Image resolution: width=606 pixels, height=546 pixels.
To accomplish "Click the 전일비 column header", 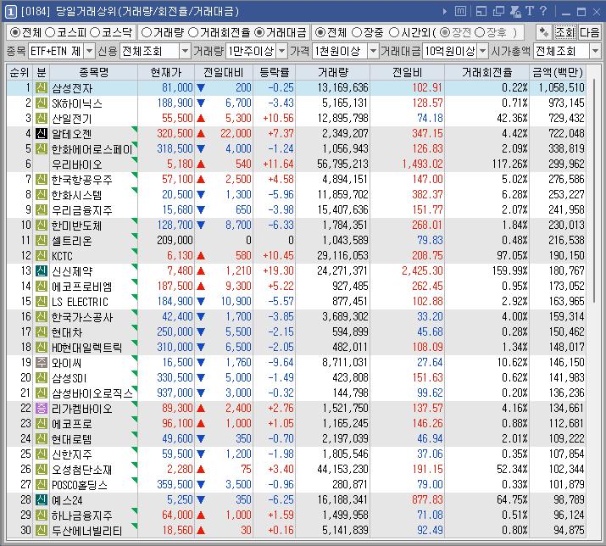I will pyautogui.click(x=407, y=72).
